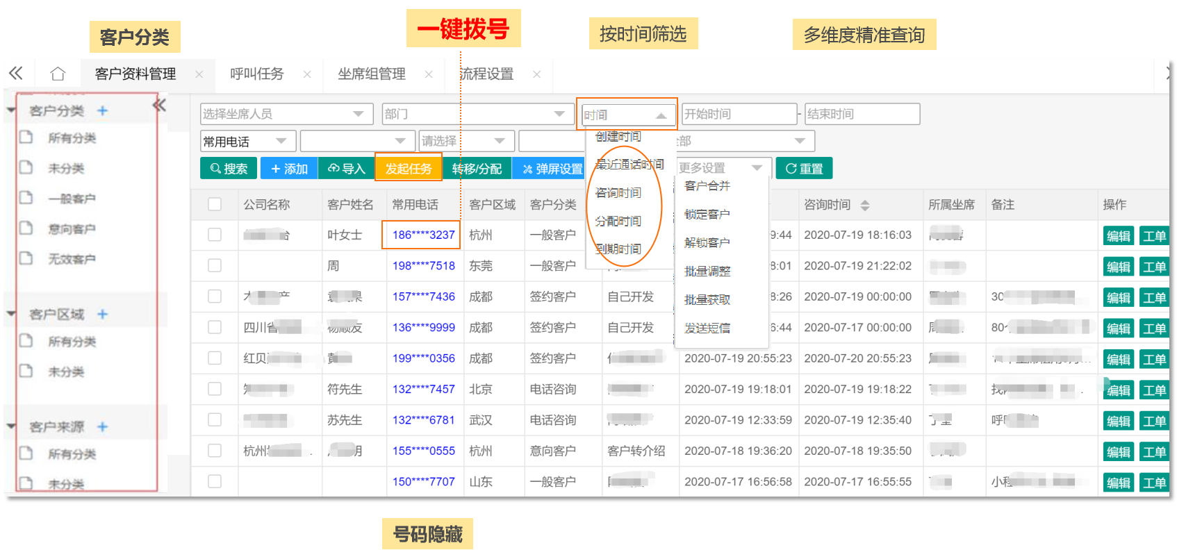Add a new 客户分类 with the plus icon

point(103,111)
